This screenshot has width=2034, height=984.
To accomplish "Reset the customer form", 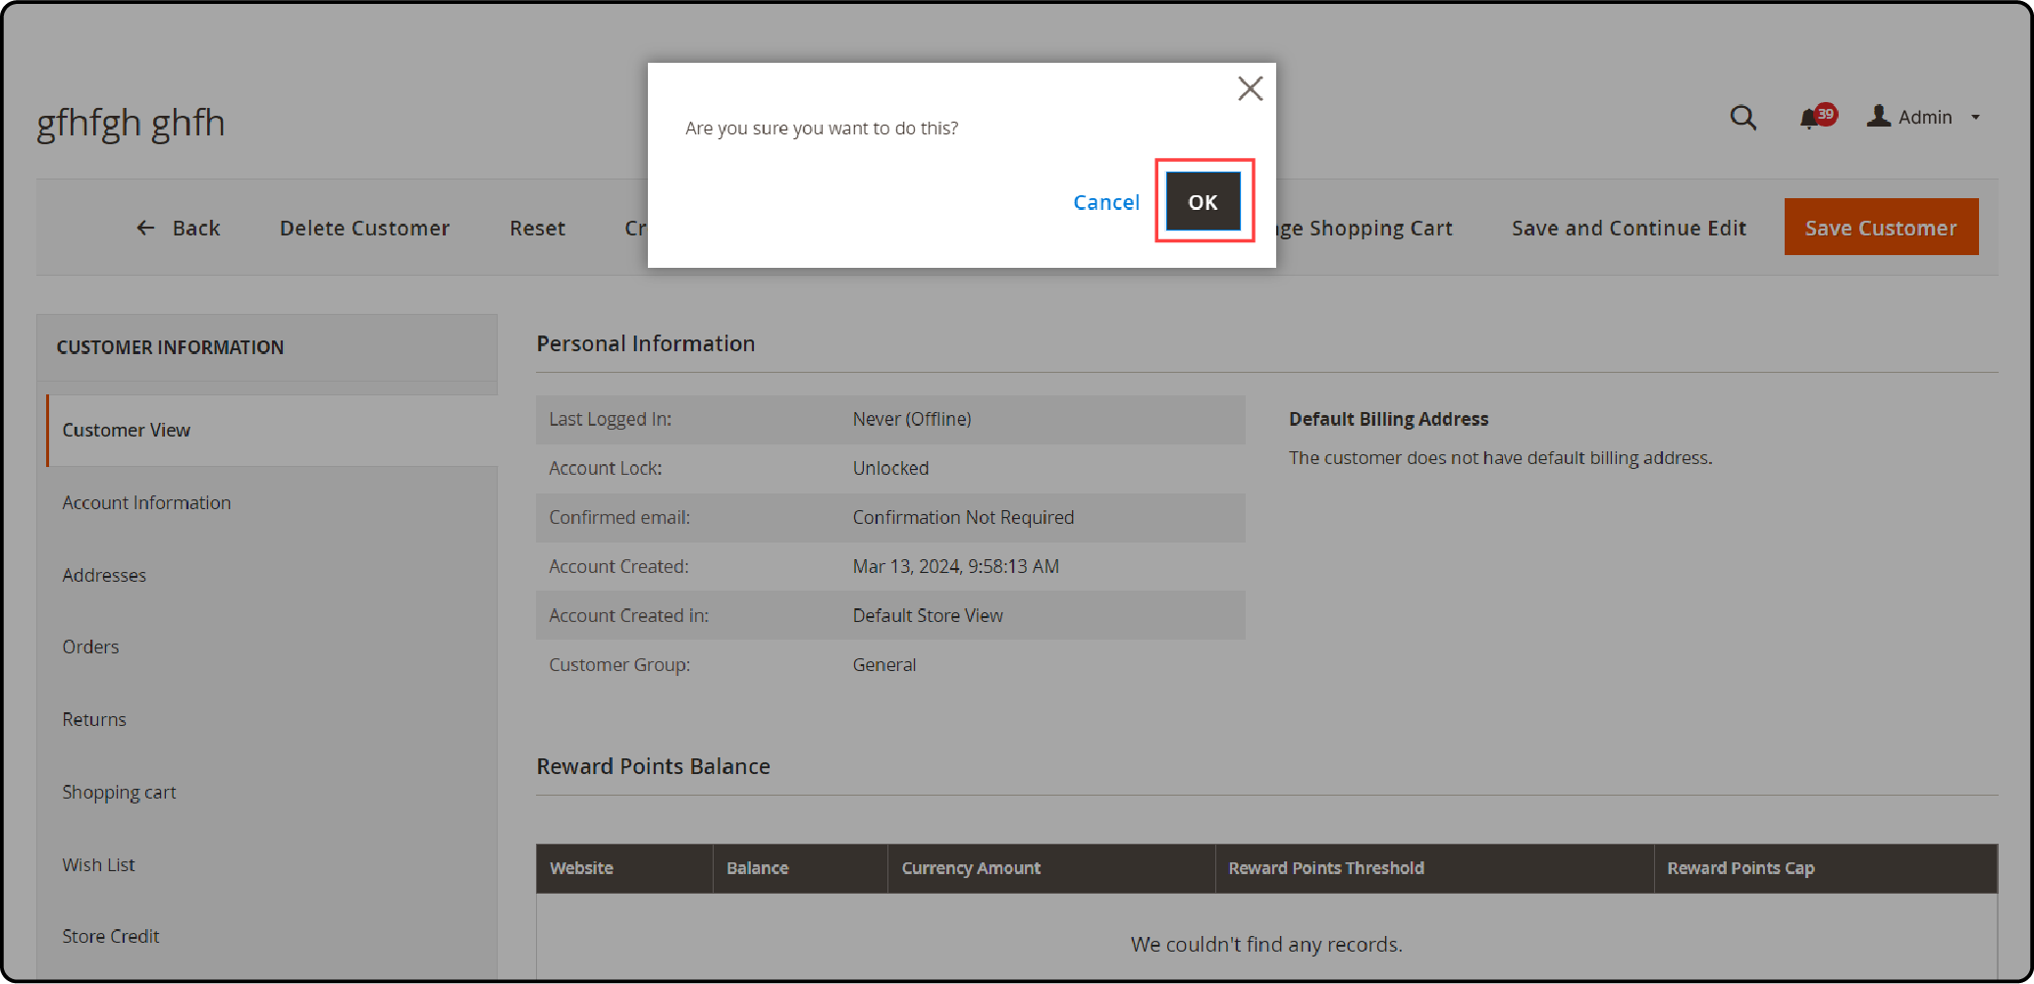I will 537,228.
